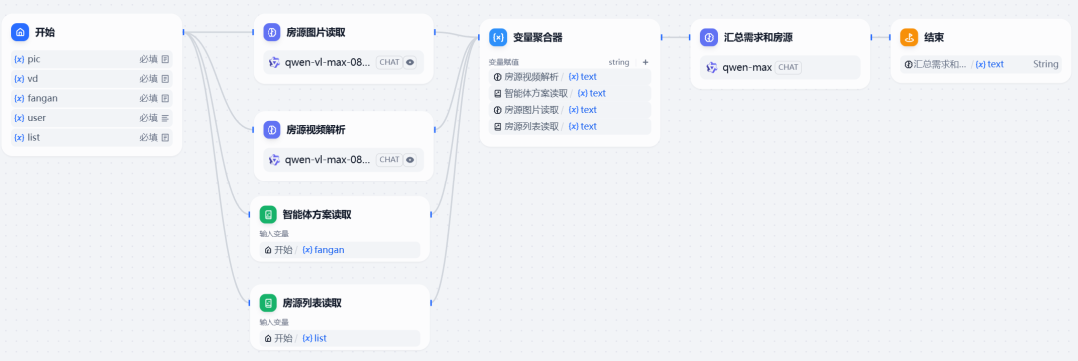1078x361 pixels.
Task: Click the 必填 label on user row
Action: (149, 118)
